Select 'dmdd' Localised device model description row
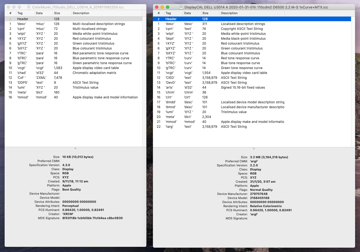This screenshot has width=360, height=252. [252, 102]
